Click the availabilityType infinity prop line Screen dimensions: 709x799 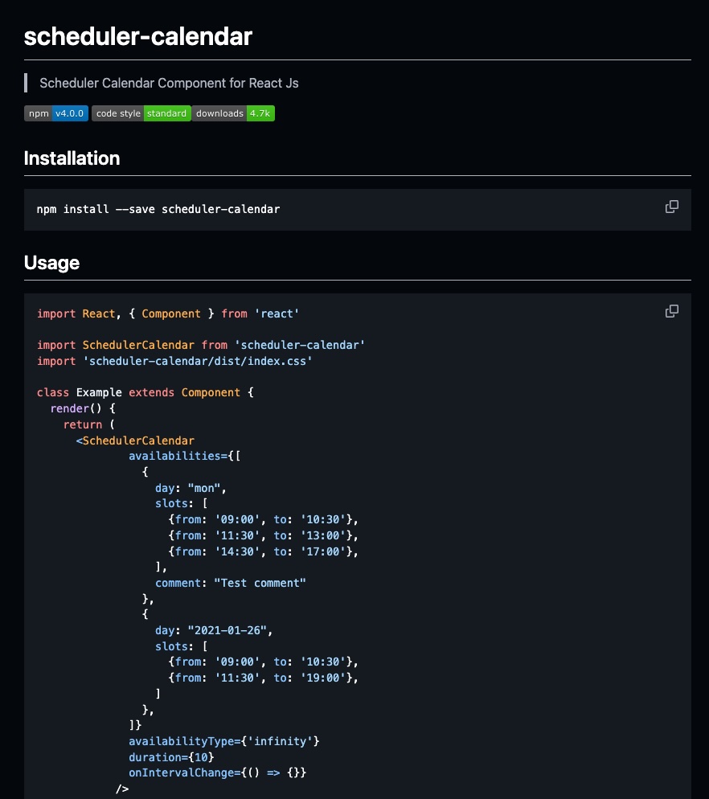click(223, 741)
